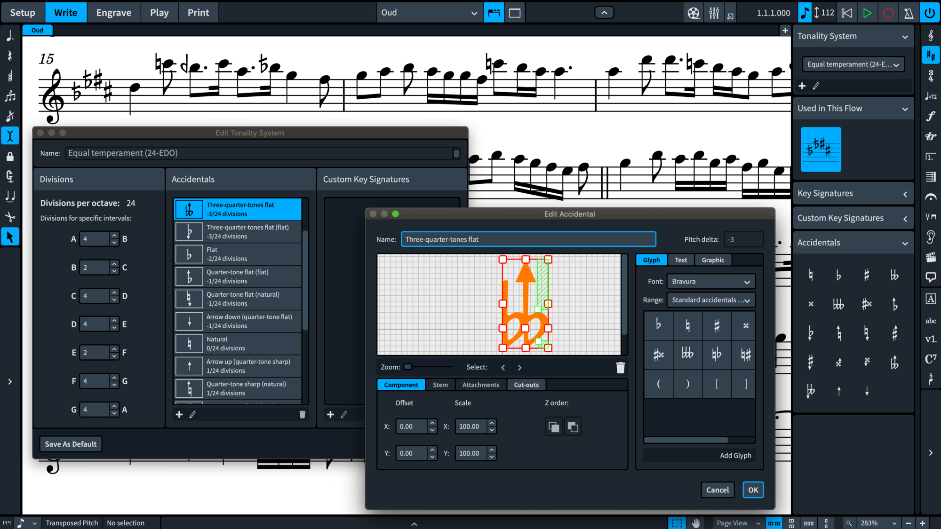Open the flow selector dropdown showing Oud
941x529 pixels.
click(429, 12)
